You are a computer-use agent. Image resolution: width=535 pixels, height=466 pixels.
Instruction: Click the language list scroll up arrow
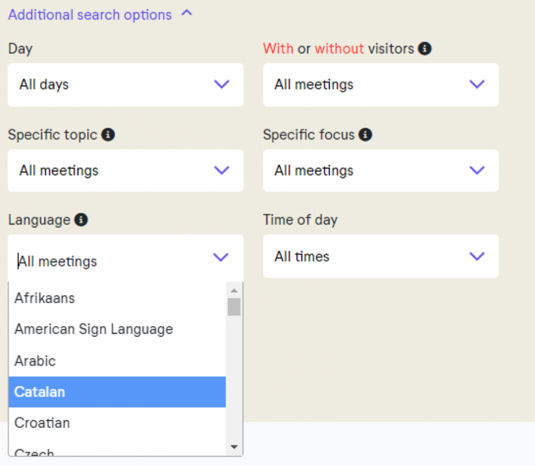[234, 291]
